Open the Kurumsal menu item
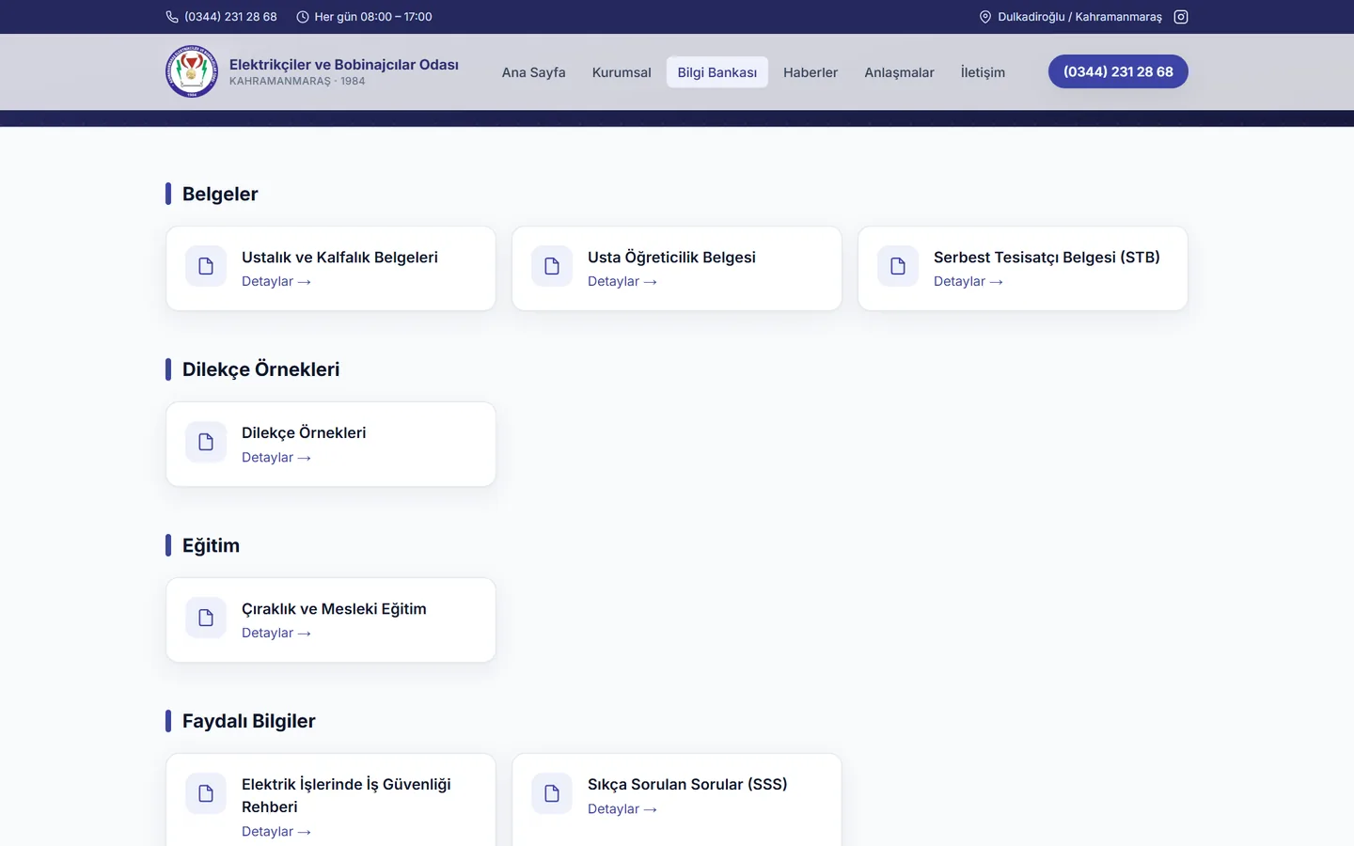1354x846 pixels. coord(622,72)
